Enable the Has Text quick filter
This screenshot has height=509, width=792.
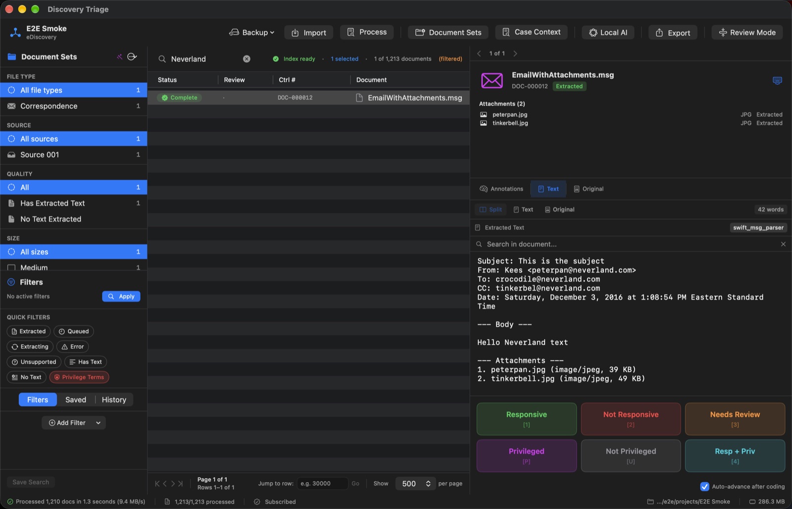(x=86, y=362)
